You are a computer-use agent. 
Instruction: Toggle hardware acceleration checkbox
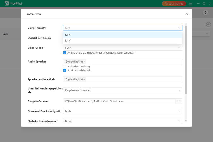click(x=65, y=53)
